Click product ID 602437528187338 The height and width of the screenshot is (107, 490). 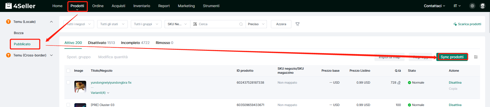250,83
